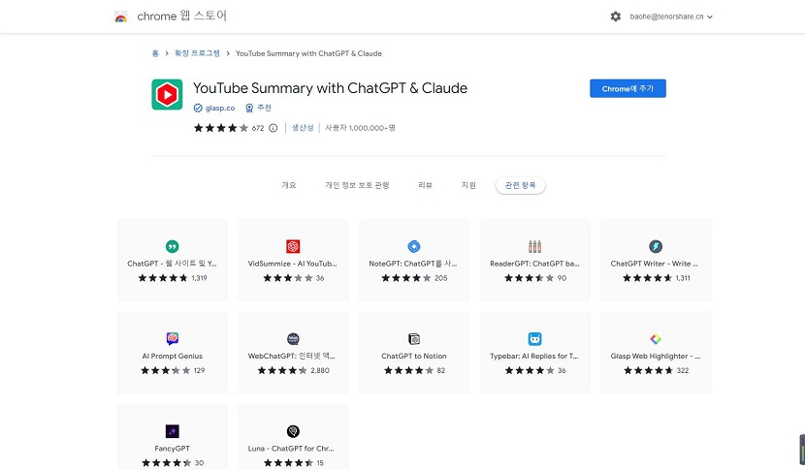This screenshot has height=470, width=805.
Task: Open ReaderGPT: ChatGPT ba... card title
Action: point(534,264)
